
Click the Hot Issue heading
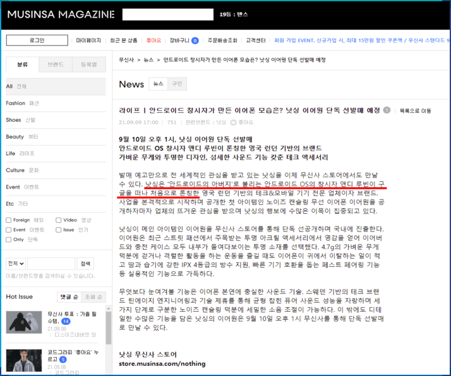point(20,297)
